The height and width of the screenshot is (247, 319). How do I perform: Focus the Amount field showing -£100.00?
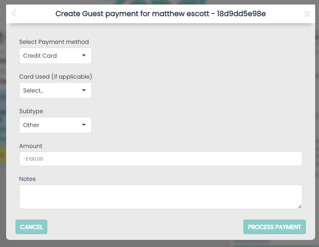tap(161, 159)
